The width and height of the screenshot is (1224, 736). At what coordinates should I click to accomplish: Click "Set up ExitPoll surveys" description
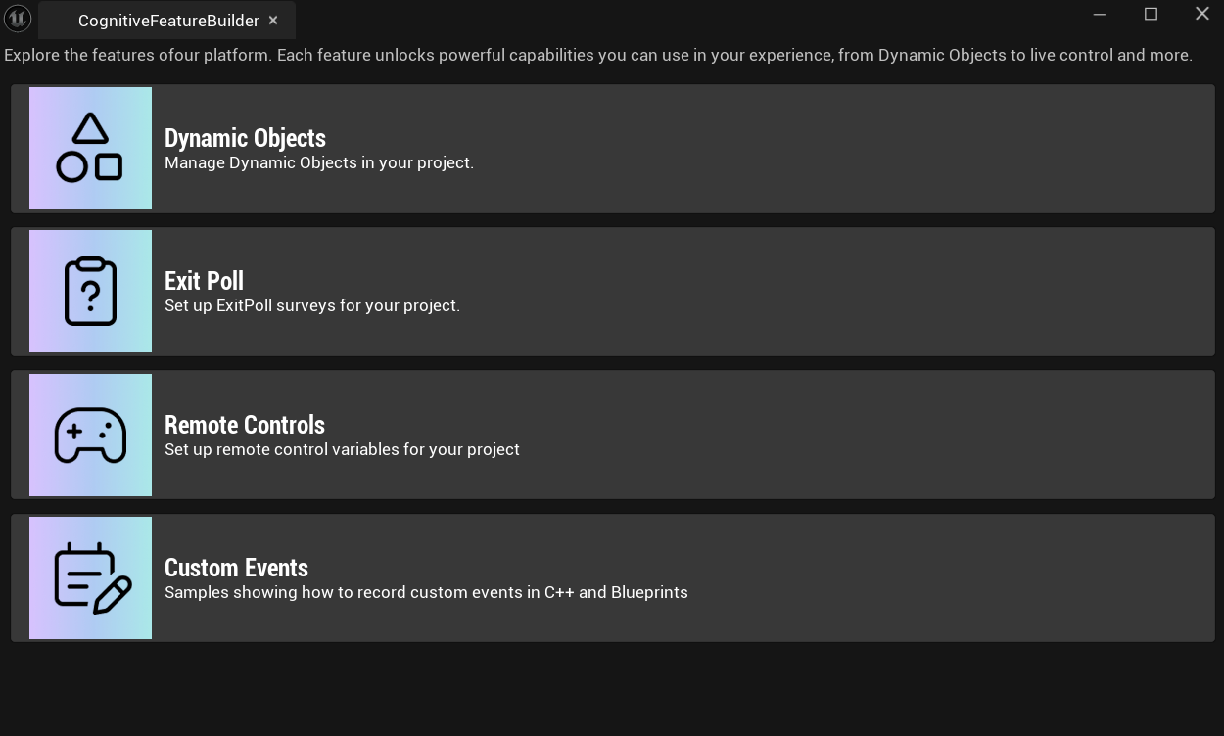(x=312, y=305)
